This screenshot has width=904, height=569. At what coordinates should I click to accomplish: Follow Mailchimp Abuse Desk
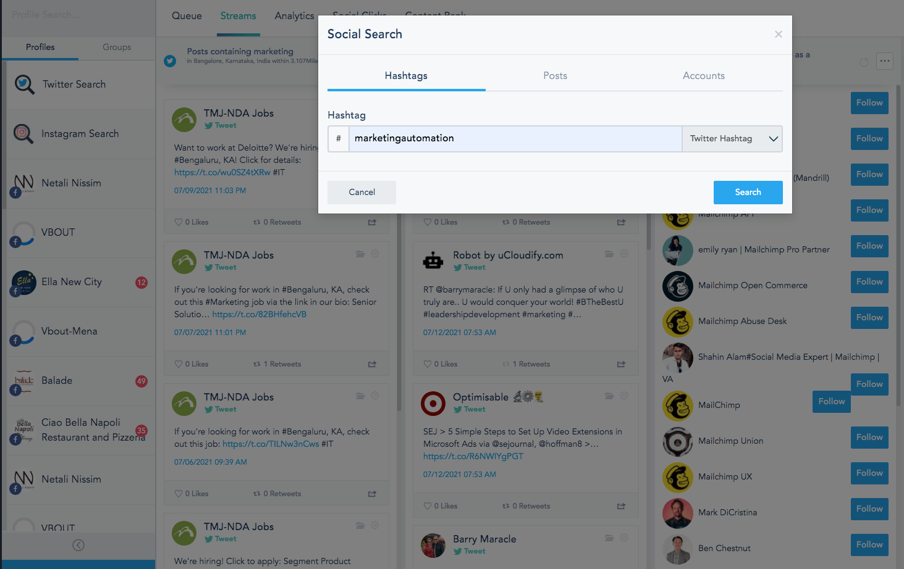[869, 318]
